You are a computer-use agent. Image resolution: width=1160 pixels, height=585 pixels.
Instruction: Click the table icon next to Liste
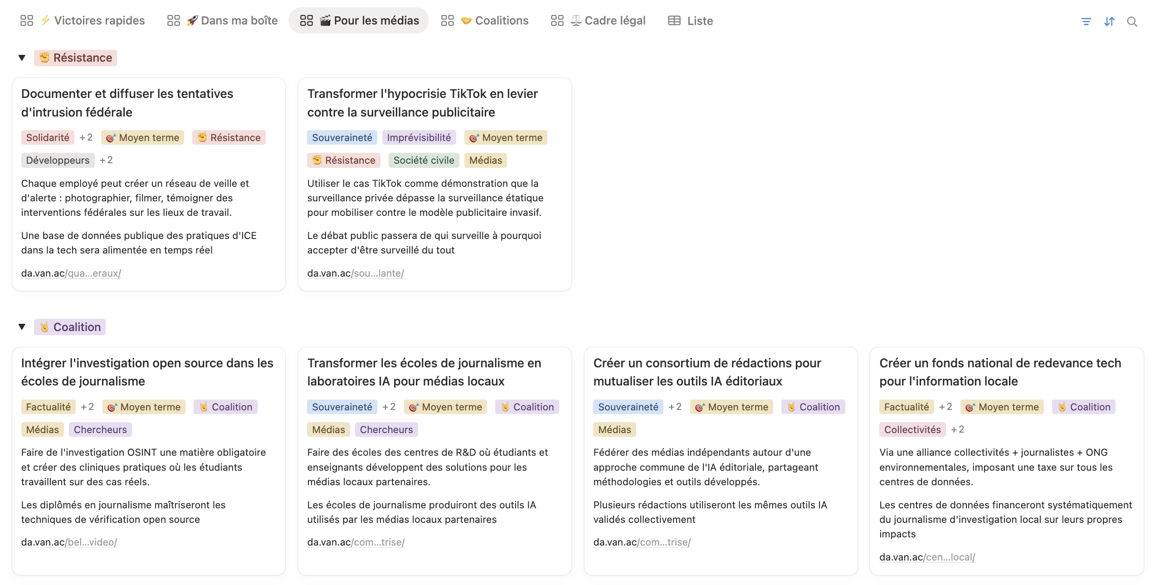(674, 20)
